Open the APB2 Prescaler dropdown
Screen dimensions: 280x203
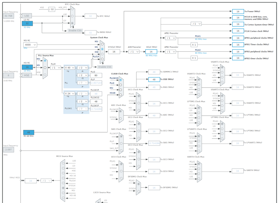pos(170,52)
